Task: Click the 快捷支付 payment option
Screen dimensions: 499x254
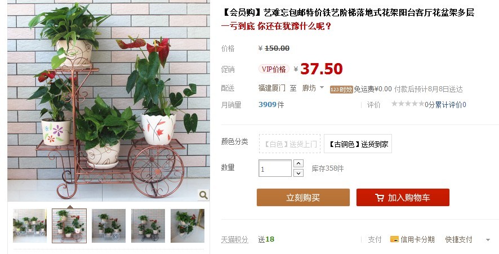Action: click(458, 239)
